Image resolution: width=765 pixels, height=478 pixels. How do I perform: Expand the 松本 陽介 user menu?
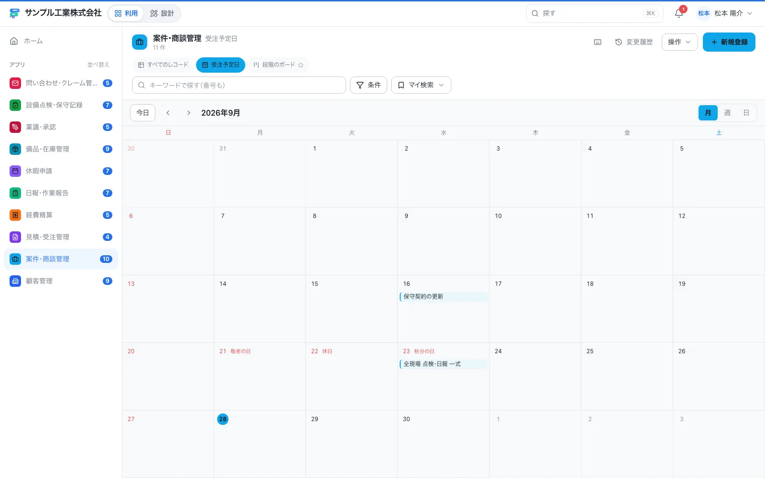(725, 13)
